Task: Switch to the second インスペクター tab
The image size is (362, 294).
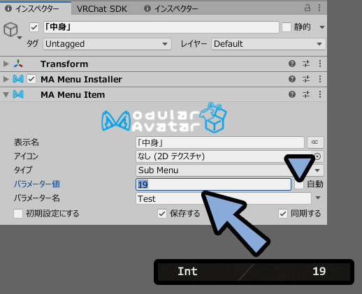Action: tap(171, 9)
